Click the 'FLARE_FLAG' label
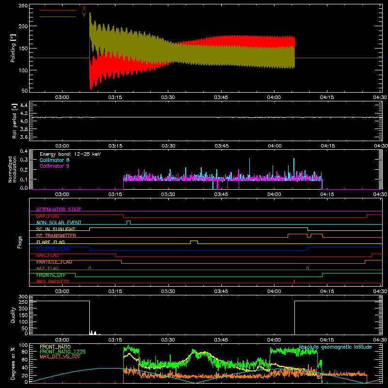This screenshot has width=388, height=388. [x=50, y=242]
